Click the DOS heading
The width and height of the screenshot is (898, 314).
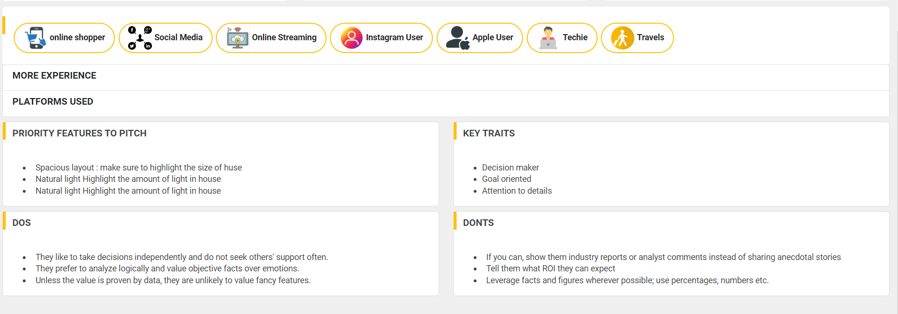(x=21, y=223)
